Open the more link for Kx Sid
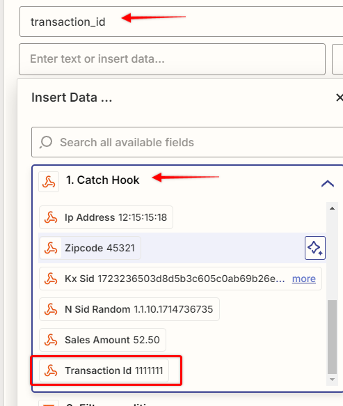Screen dimensions: 343x406 point(303,279)
